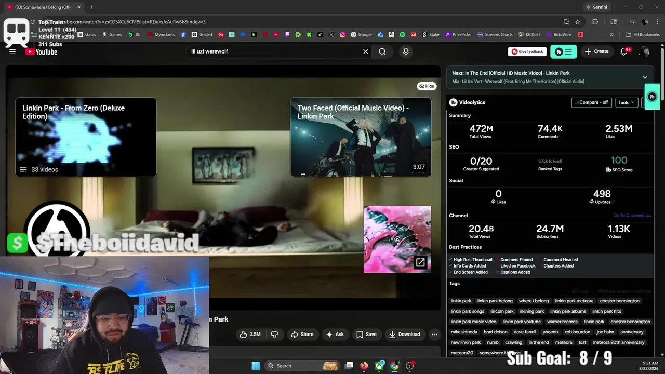
Task: Open the YouTube guide hamburger menu
Action: click(12, 51)
